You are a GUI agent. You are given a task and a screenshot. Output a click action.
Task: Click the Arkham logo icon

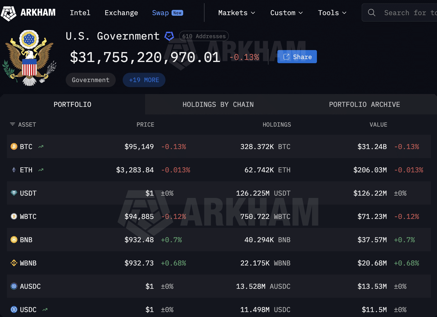(9, 13)
